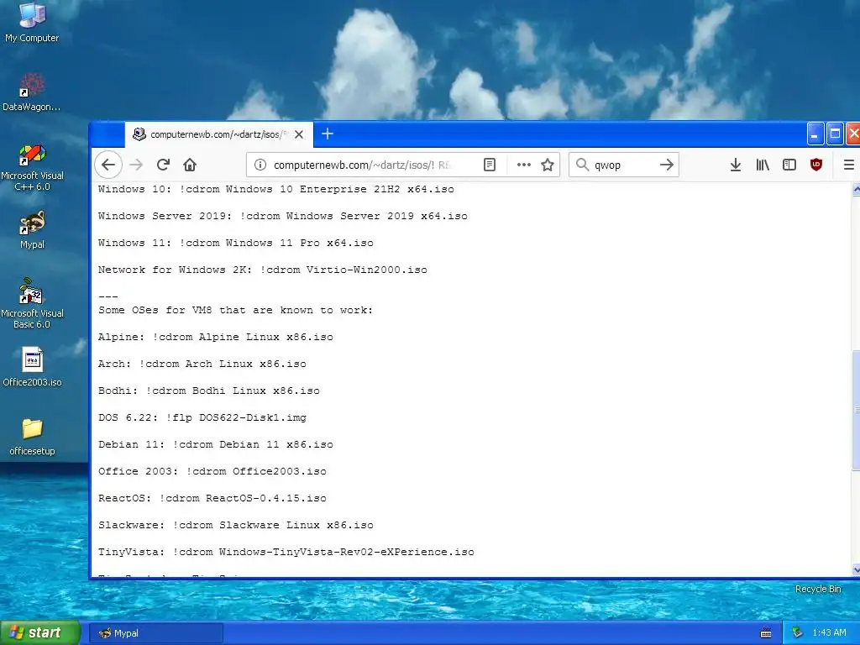
Task: Bookmark this page with the star
Action: 548,165
